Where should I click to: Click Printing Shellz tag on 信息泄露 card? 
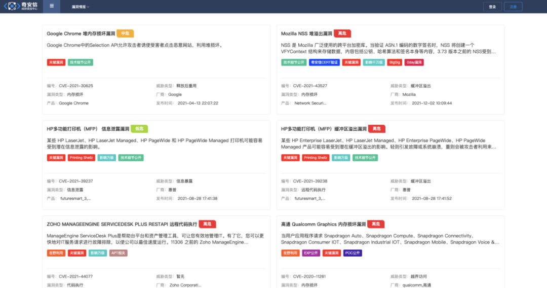point(81,158)
